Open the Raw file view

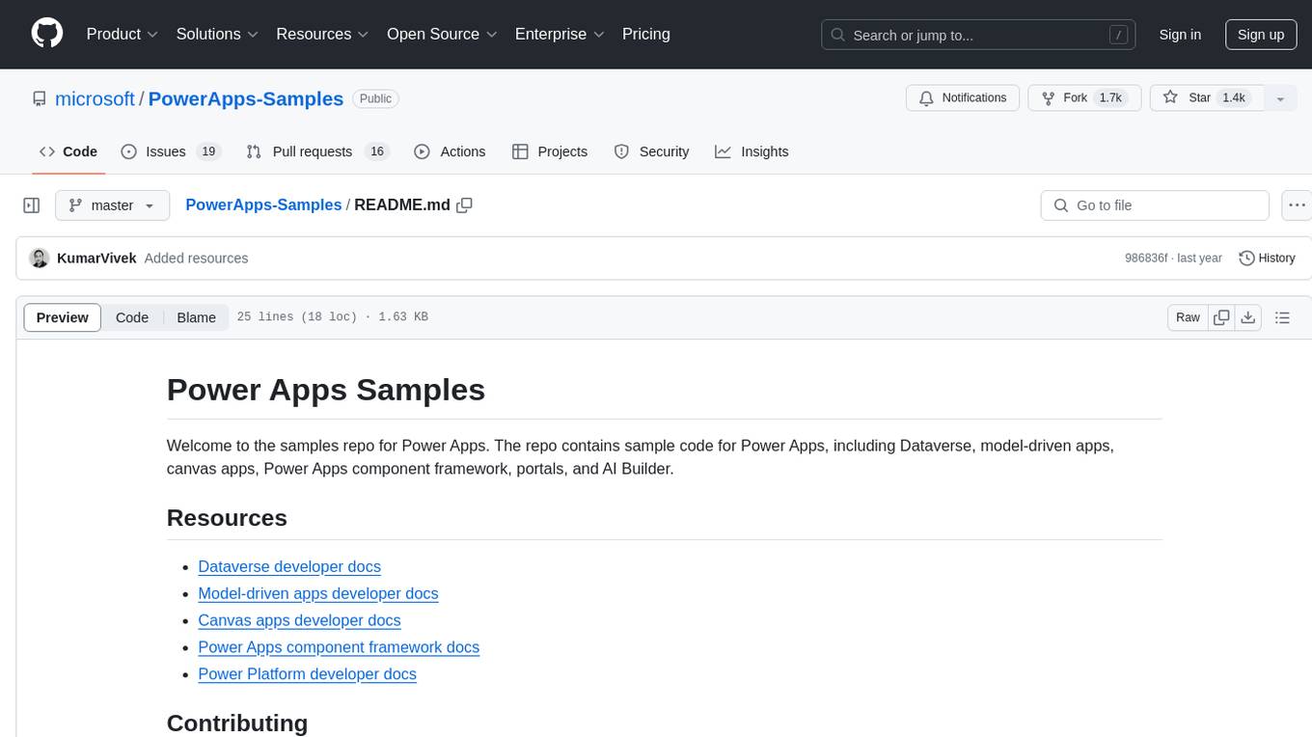(x=1188, y=317)
